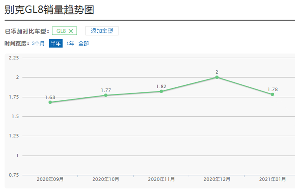Remove the GL8 comparison tag with X
Image resolution: width=295 pixels, height=191 pixels.
pyautogui.click(x=71, y=31)
